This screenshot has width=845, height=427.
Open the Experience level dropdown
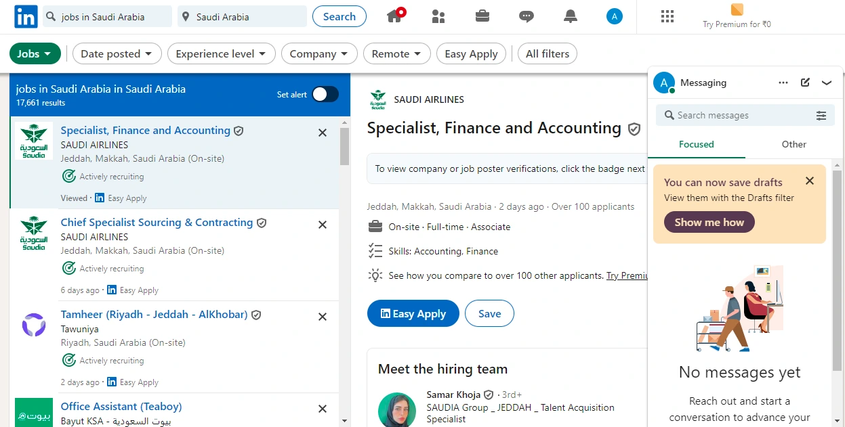(x=222, y=53)
